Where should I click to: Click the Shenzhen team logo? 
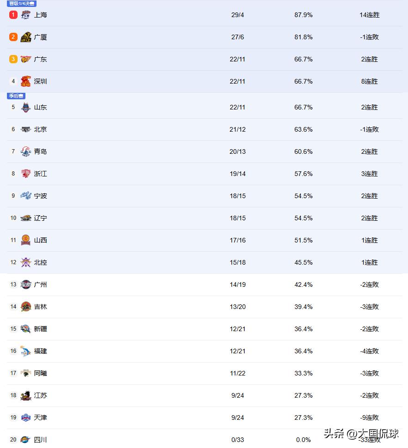coord(26,81)
